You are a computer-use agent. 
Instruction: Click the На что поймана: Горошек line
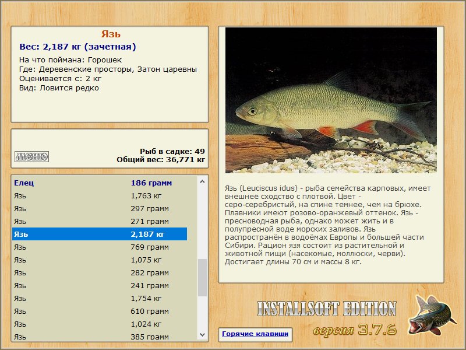[70, 60]
